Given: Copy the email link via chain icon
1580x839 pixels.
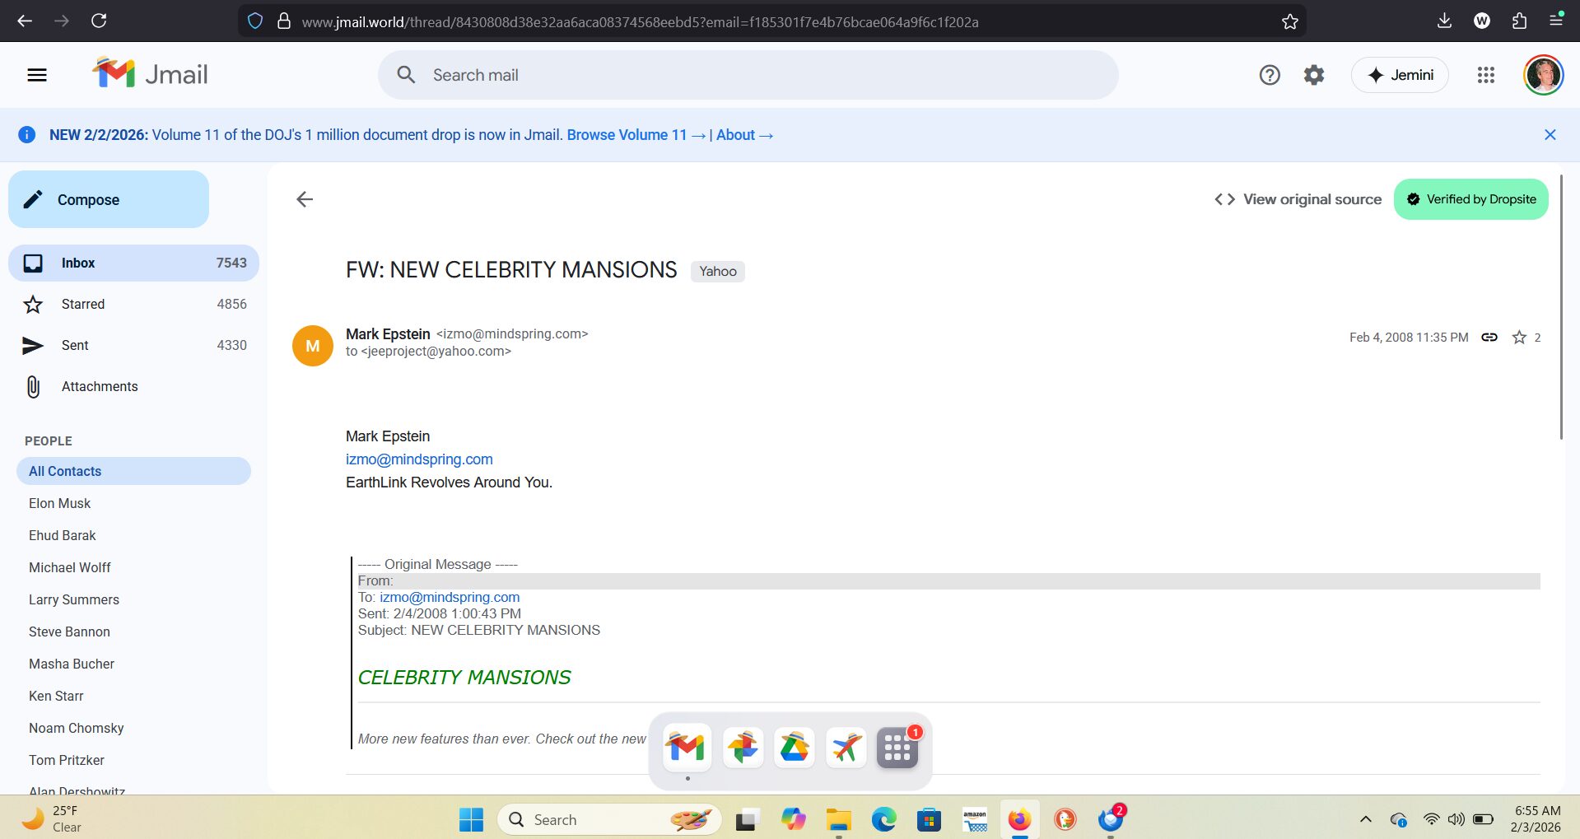Looking at the screenshot, I should tap(1489, 337).
